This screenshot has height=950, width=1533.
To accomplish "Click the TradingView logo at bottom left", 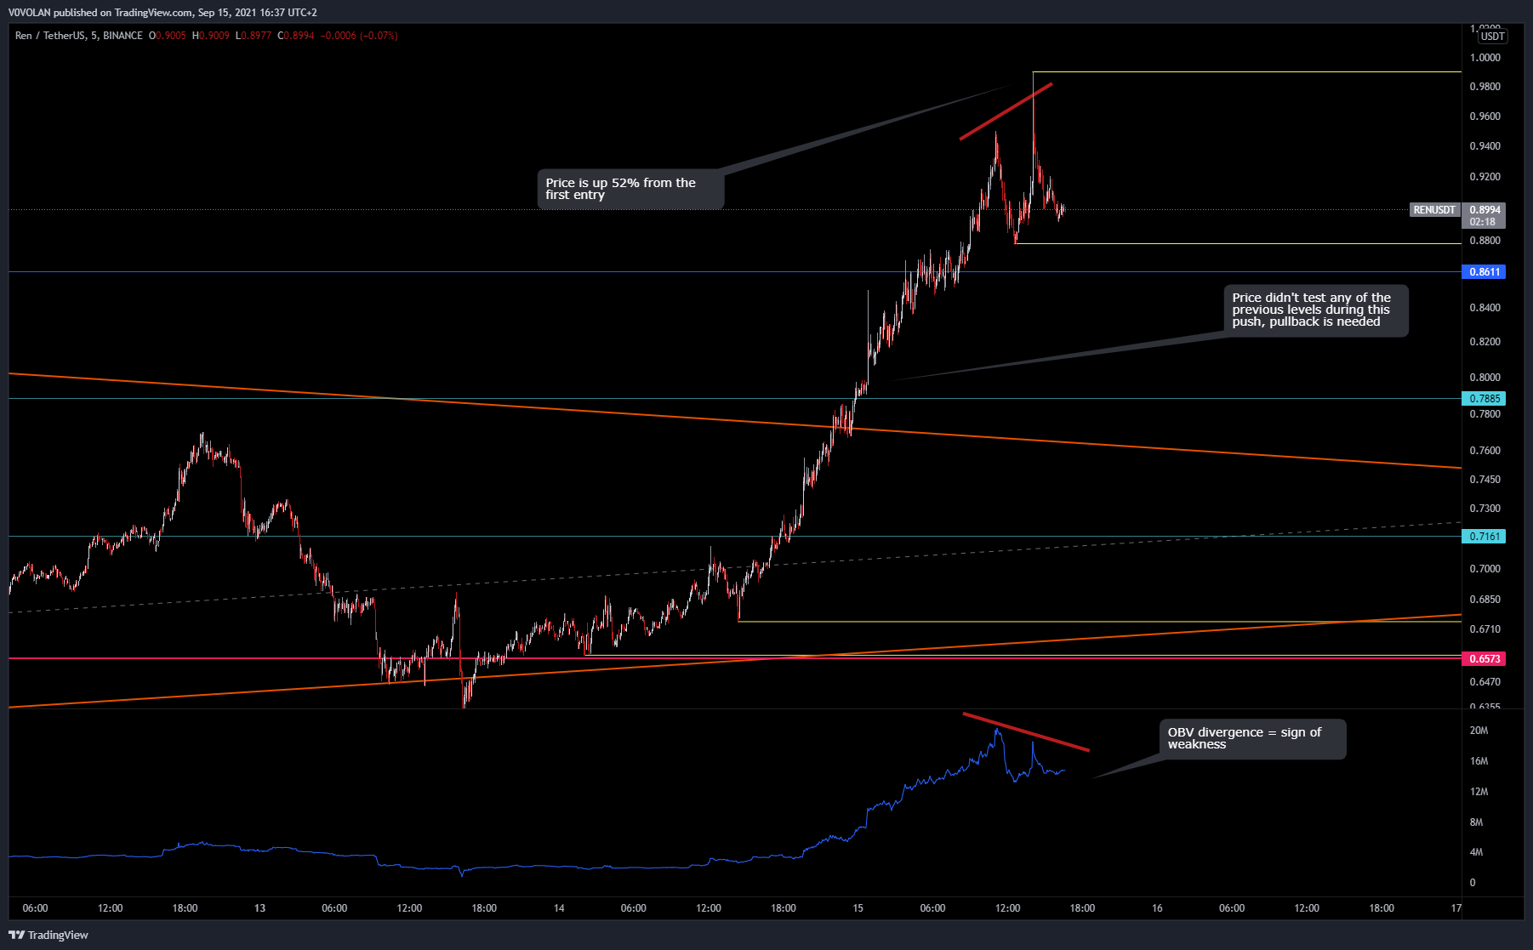I will (x=48, y=935).
